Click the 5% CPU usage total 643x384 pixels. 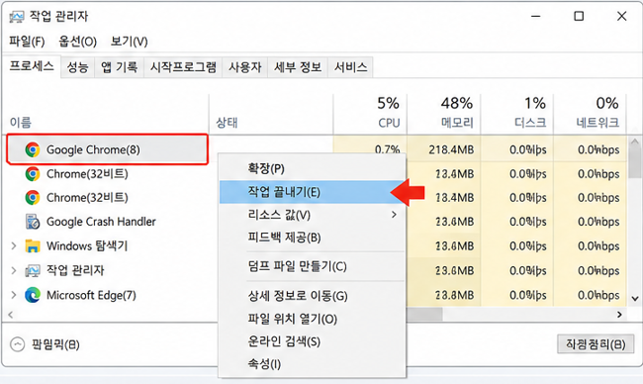point(389,103)
